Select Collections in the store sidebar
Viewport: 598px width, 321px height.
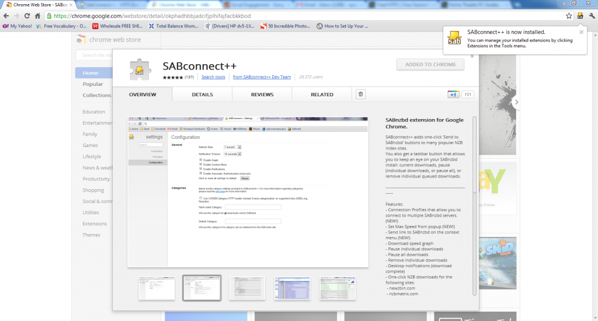tap(97, 95)
